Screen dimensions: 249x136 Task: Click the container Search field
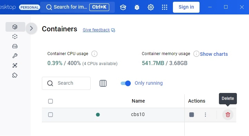pyautogui.click(x=66, y=83)
